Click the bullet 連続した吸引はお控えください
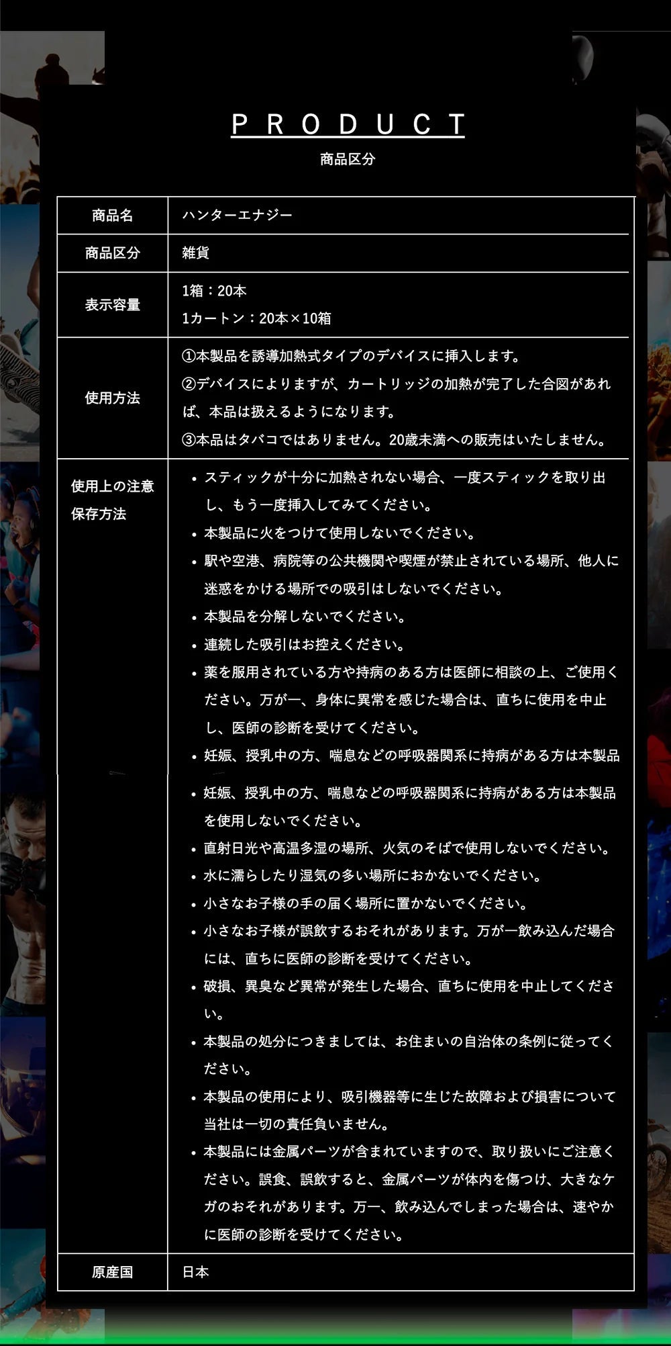The image size is (671, 1346). (305, 645)
